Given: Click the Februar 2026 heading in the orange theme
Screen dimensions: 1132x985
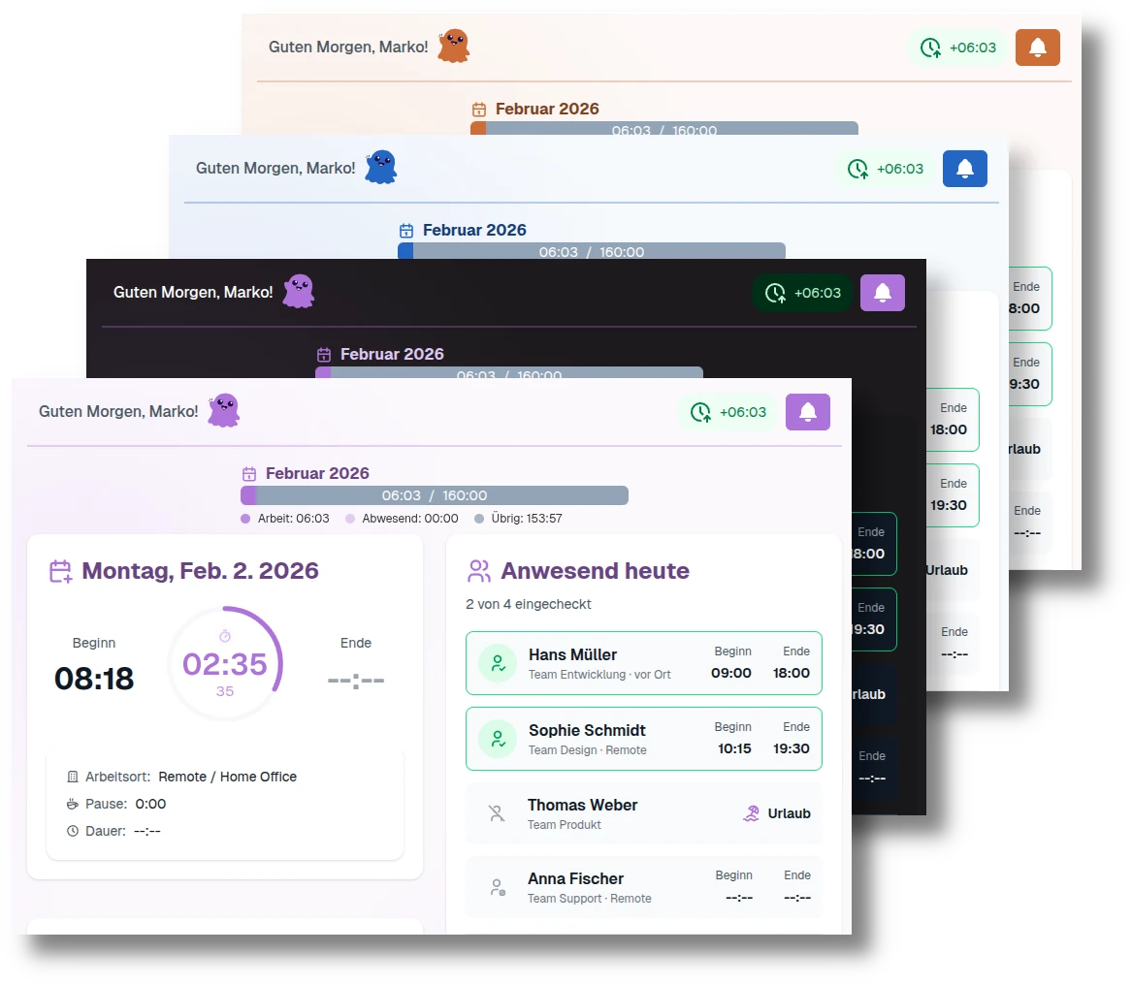Looking at the screenshot, I should (546, 109).
